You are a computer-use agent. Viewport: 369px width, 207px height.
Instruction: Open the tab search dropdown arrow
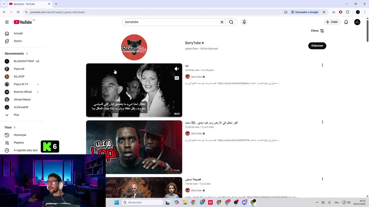(3, 4)
